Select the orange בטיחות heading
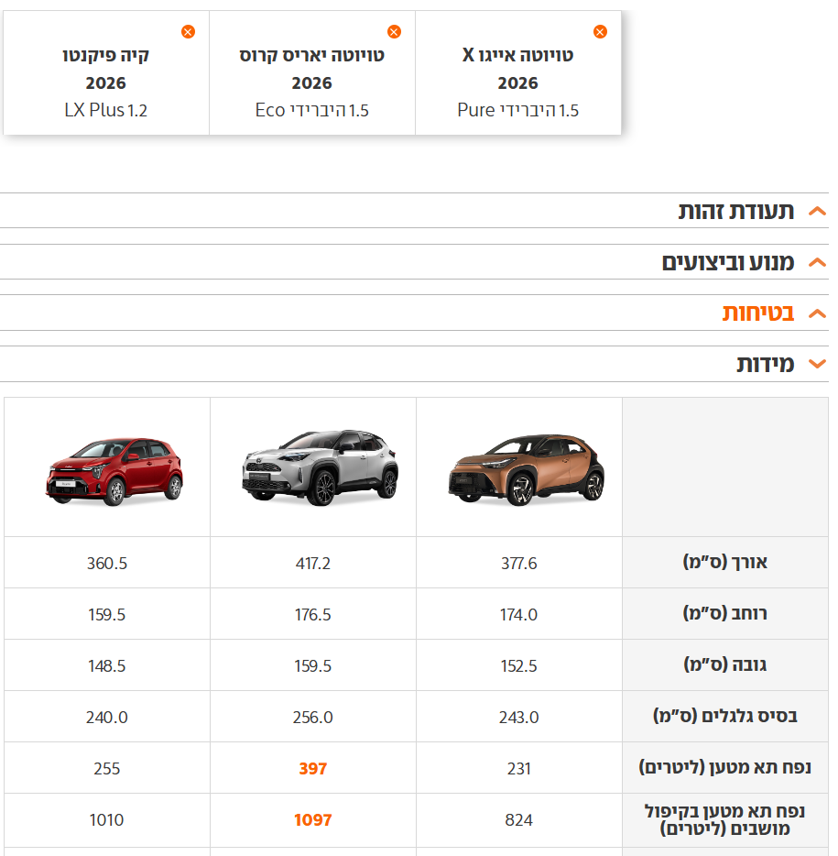 pyautogui.click(x=757, y=313)
